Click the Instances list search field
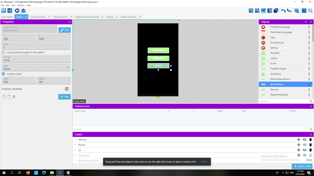Image resolution: width=314 pixels, height=176 pixels. tap(184, 129)
